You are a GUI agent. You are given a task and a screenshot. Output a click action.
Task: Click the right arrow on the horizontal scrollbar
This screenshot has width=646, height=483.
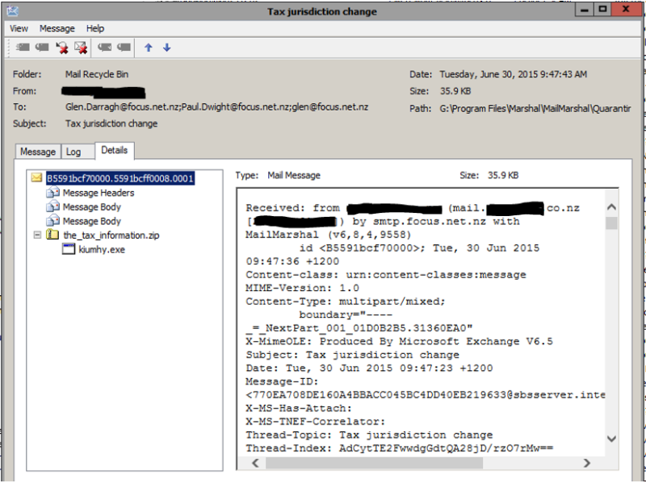coord(587,463)
